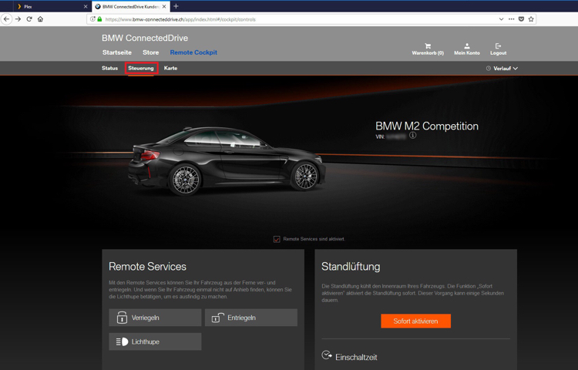
Task: Open the Startseite menu item
Action: tap(117, 52)
